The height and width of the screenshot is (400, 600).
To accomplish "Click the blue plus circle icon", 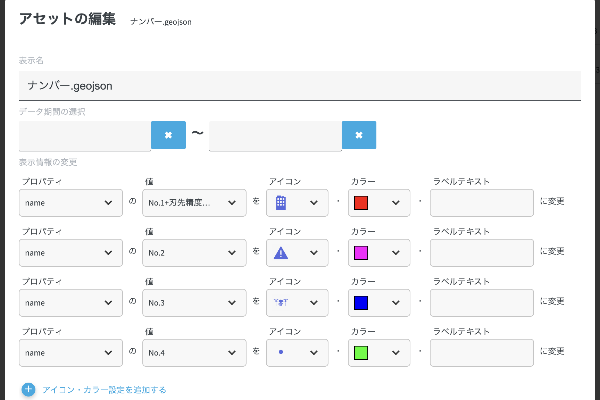I will (28, 390).
